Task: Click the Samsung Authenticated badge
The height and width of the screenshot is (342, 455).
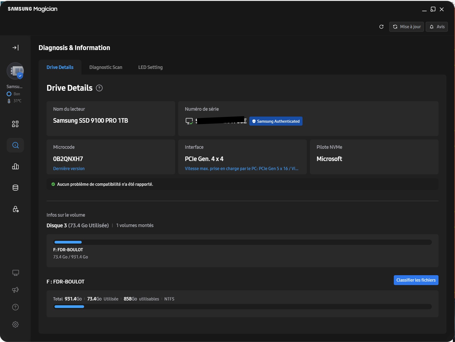Action: click(x=276, y=121)
